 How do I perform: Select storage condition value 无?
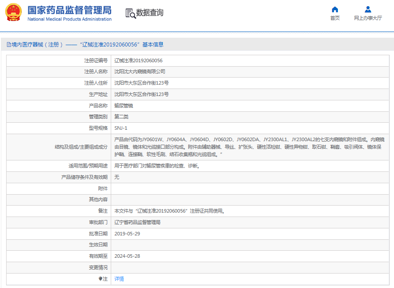[x=117, y=178]
